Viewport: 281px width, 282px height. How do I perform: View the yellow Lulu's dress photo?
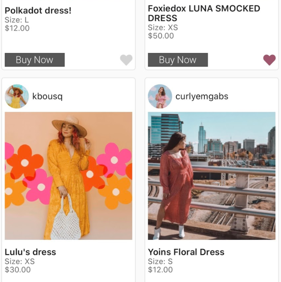click(69, 176)
